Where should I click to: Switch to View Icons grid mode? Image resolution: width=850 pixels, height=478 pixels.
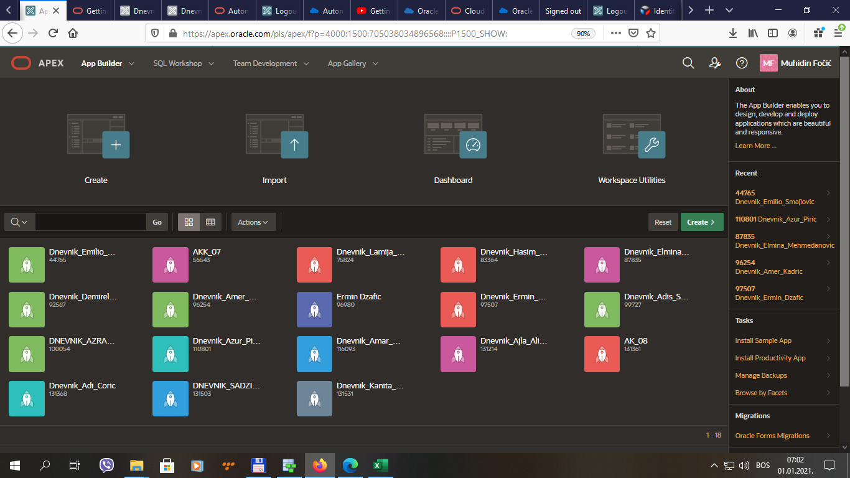[189, 222]
